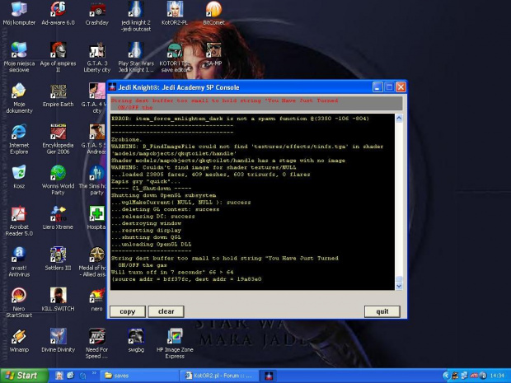Viewport: 511px width, 383px height.
Task: Select Worms World Party shortcut
Action: tap(58, 180)
